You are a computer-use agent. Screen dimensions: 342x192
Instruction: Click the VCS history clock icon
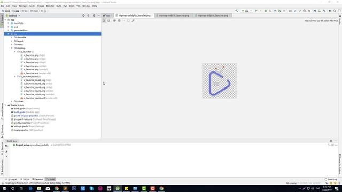click(304, 11)
